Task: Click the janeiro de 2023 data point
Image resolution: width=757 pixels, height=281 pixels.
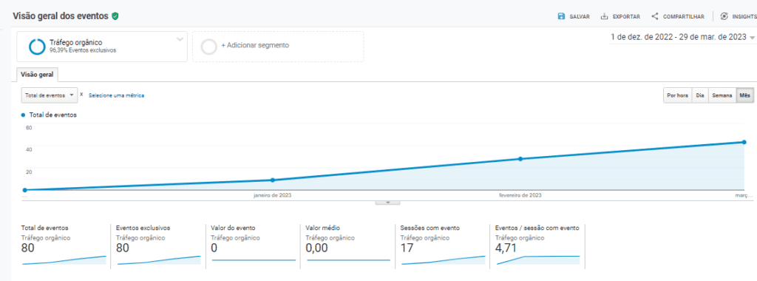Action: 272,180
